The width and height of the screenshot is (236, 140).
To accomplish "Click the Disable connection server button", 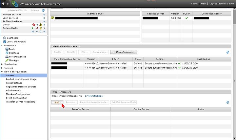I will pyautogui.click(x=71, y=52).
